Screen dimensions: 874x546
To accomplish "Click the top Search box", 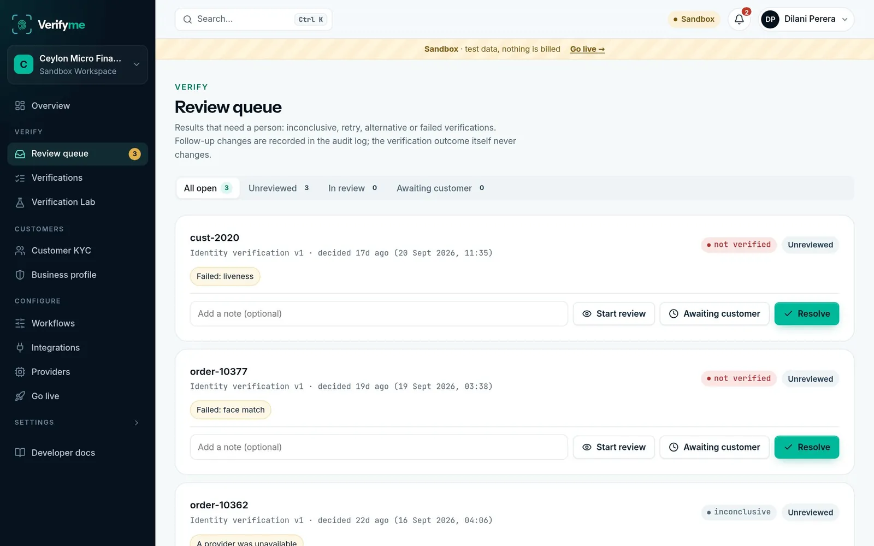I will coord(253,19).
